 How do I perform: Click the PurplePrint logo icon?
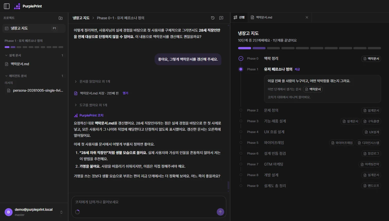pos(17,6)
